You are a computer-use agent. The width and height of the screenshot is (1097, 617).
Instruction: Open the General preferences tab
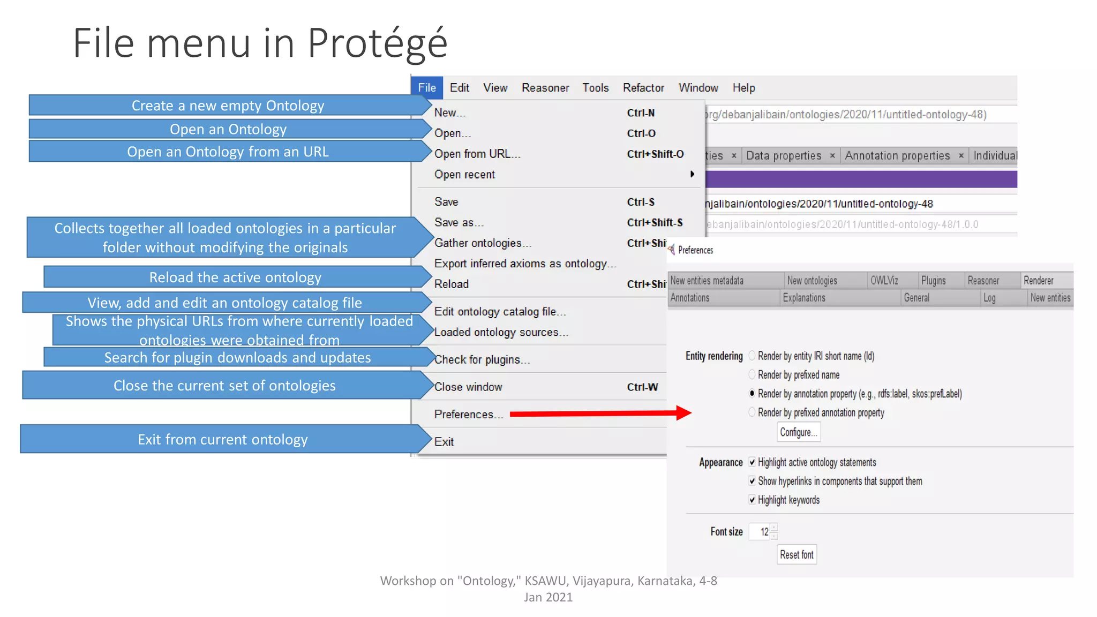(941, 298)
